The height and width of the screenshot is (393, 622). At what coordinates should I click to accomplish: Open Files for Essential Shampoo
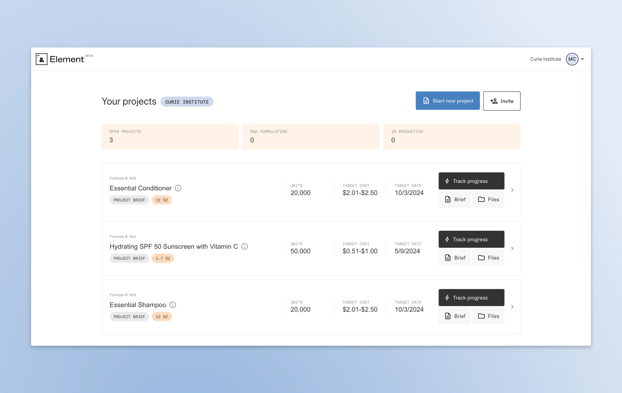tap(488, 316)
